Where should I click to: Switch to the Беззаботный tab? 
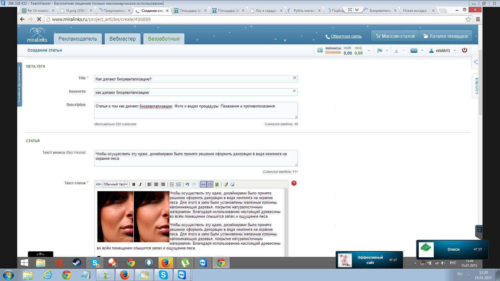click(164, 39)
